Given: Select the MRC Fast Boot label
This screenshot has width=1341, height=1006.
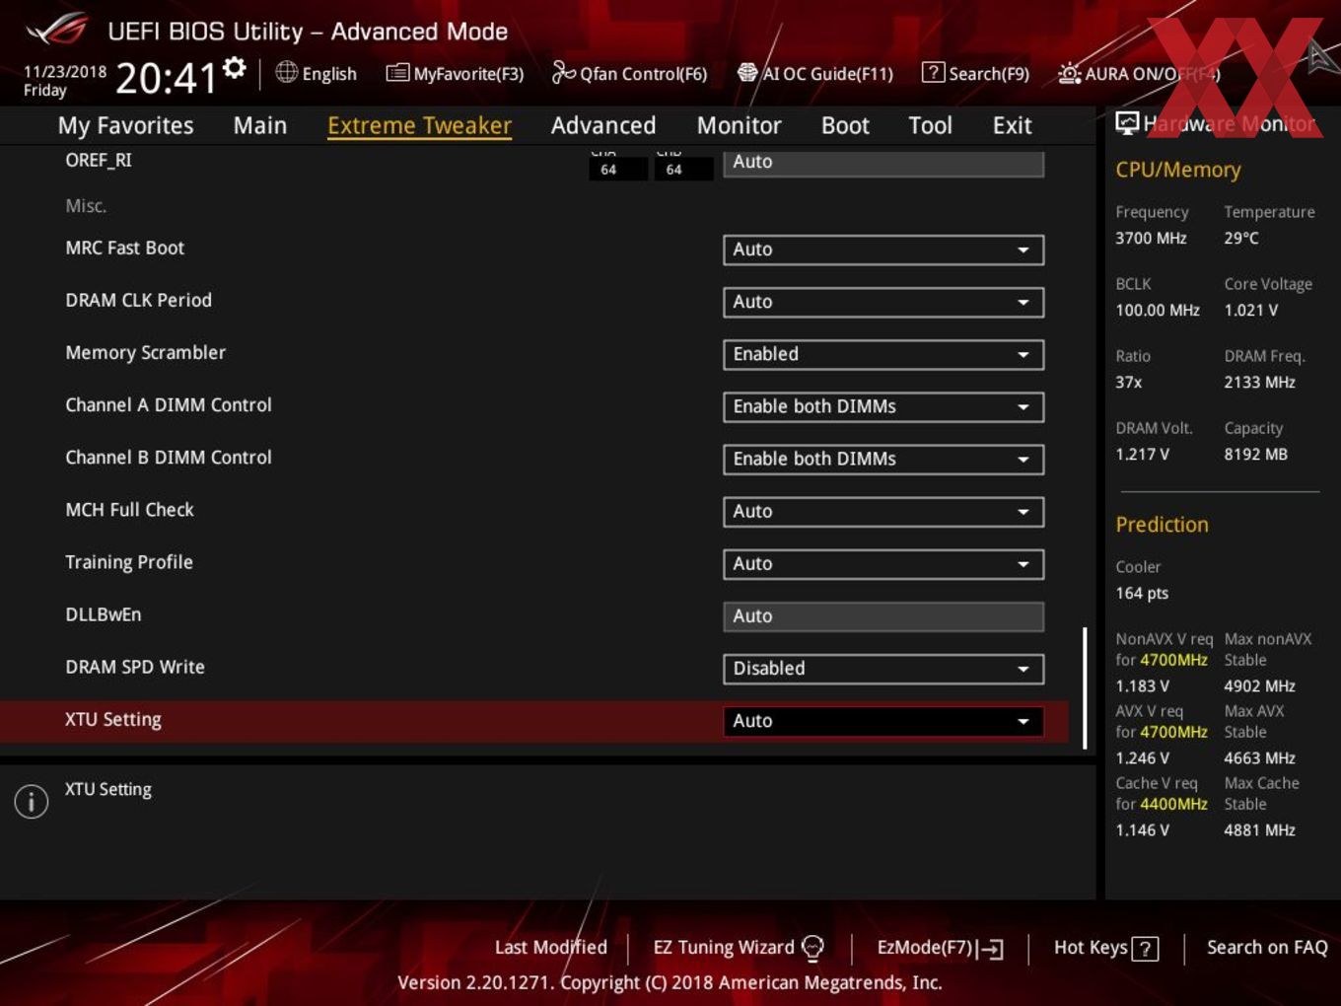Looking at the screenshot, I should coord(124,248).
